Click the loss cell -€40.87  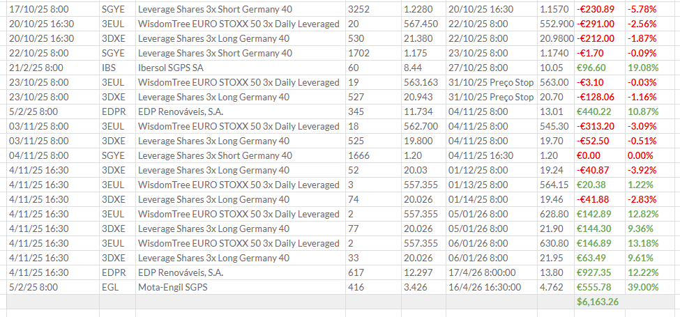point(600,170)
